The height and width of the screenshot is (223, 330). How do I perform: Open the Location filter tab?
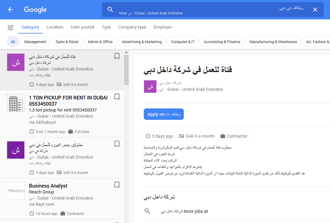(55, 27)
